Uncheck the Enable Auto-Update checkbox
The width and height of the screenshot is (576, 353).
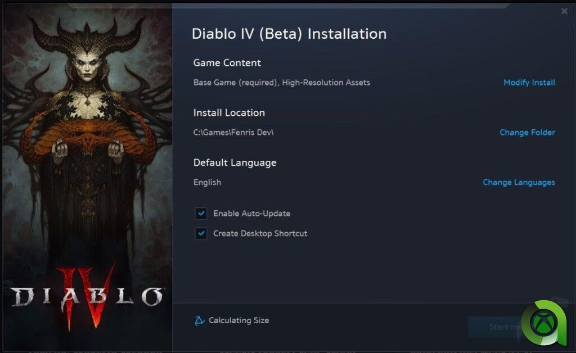[201, 214]
